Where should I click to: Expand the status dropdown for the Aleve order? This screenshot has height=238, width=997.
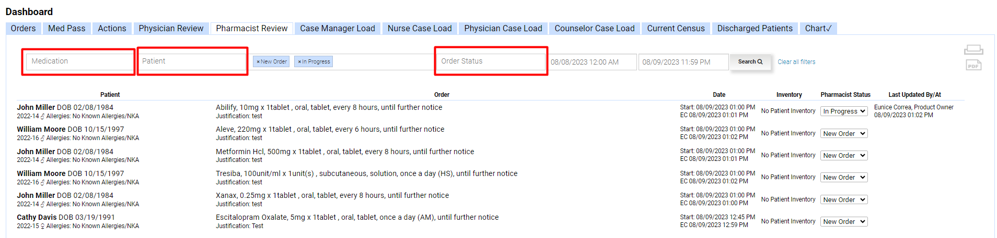click(843, 134)
